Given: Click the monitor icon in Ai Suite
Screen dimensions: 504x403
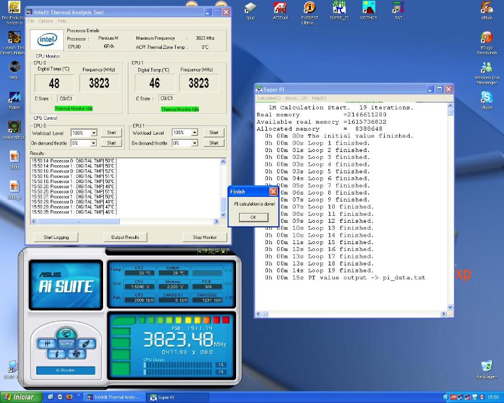Looking at the screenshot, I should (x=67, y=333).
